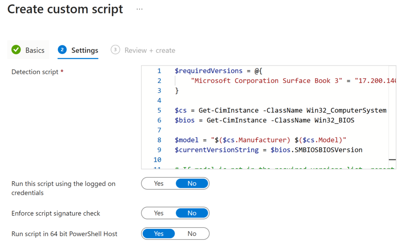414x252 pixels.
Task: Click the "Microsoft Corporation Surface Book 3" string
Action: point(267,81)
